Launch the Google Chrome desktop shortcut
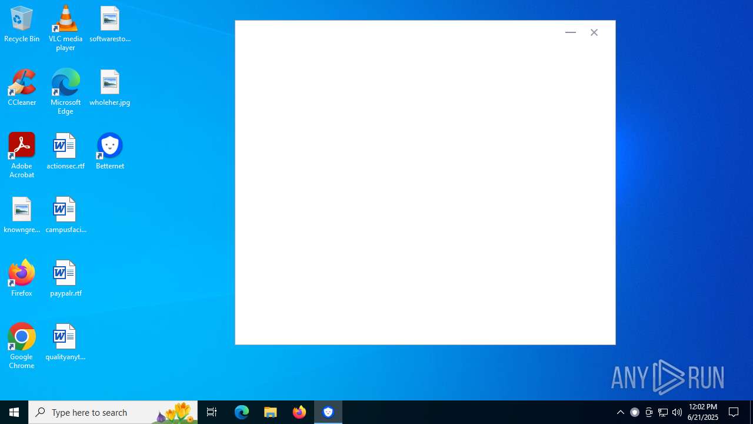 pyautogui.click(x=22, y=346)
